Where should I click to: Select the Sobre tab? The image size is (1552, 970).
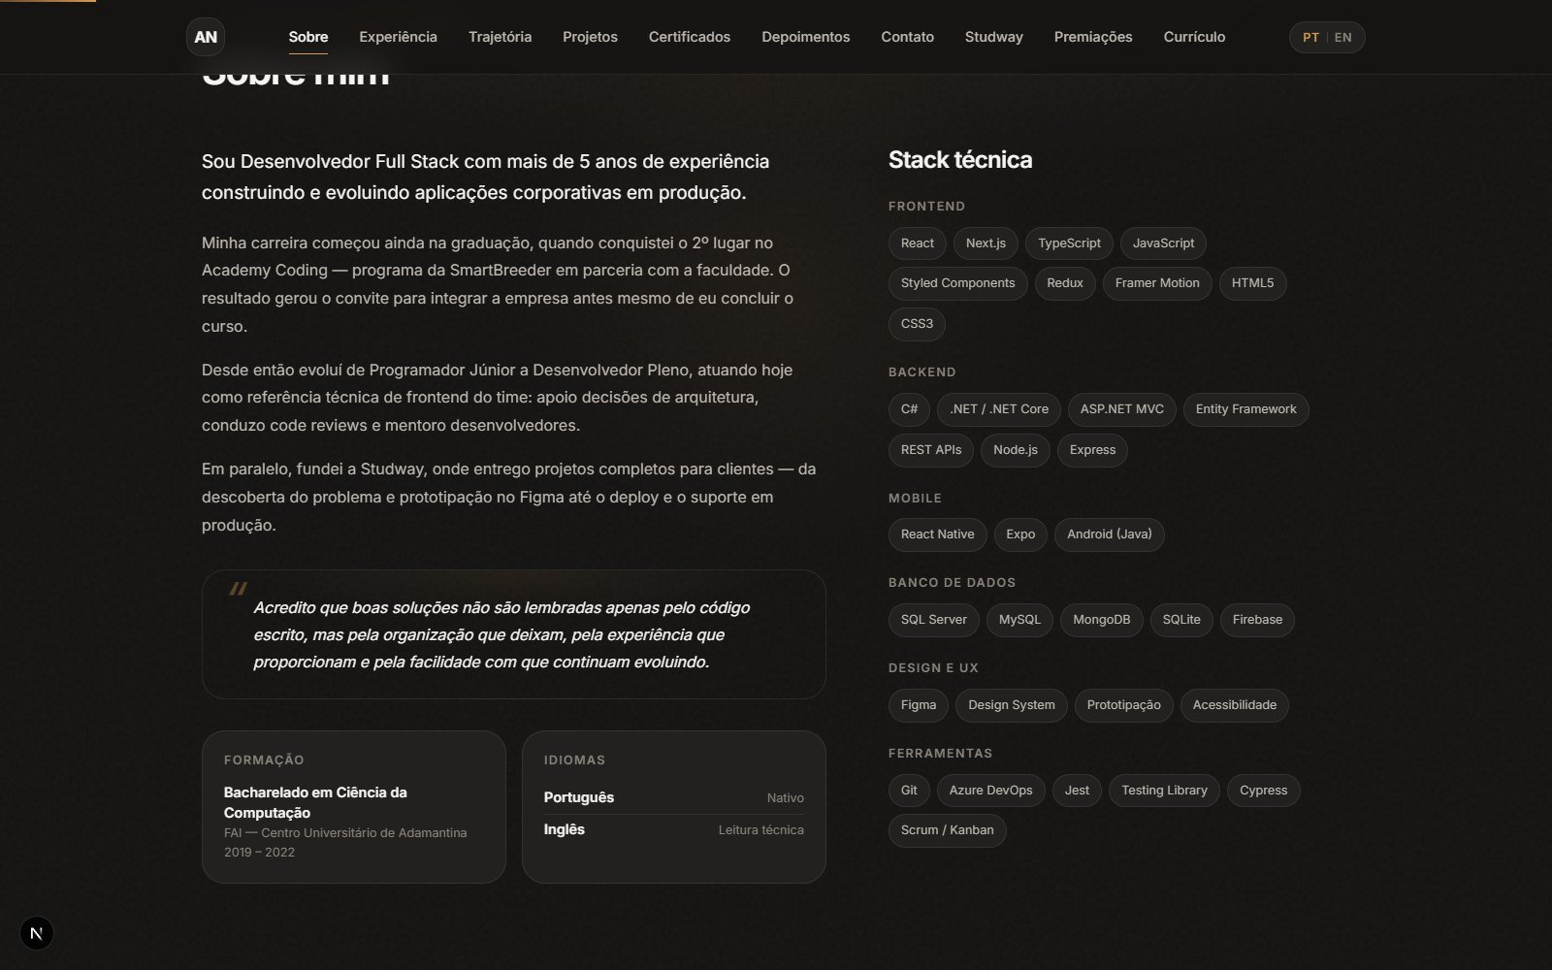point(308,37)
